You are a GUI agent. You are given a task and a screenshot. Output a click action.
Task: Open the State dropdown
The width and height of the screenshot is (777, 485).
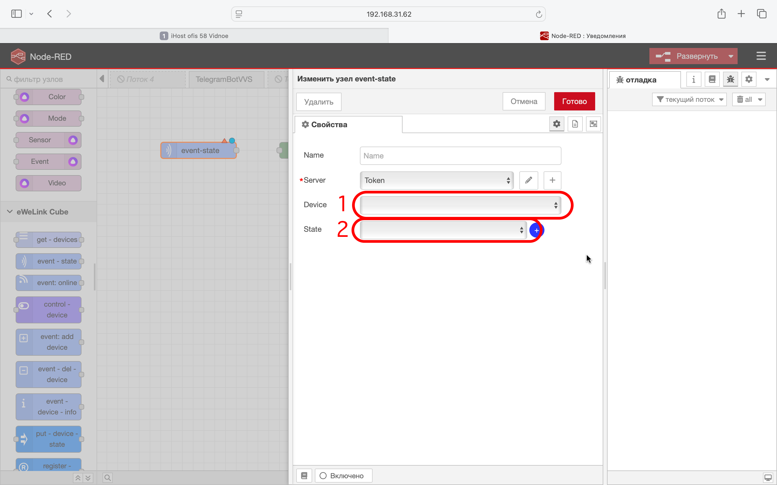[443, 230]
